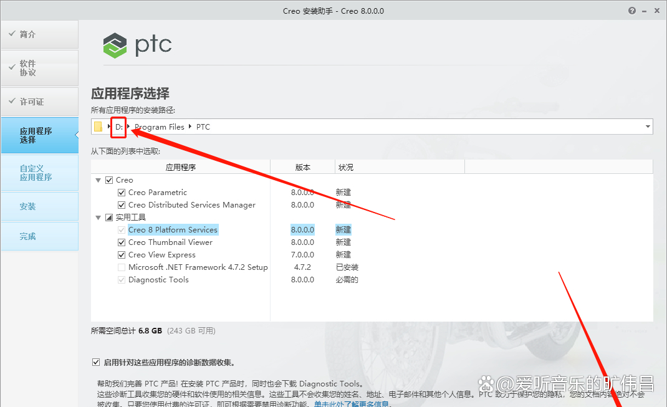Go to the 许可证 step
The image size is (667, 407).
39,102
